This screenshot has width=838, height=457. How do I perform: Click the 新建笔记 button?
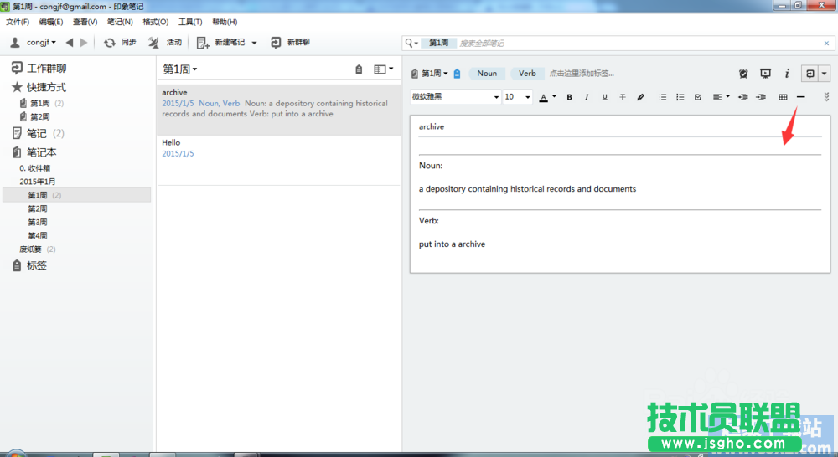(226, 42)
